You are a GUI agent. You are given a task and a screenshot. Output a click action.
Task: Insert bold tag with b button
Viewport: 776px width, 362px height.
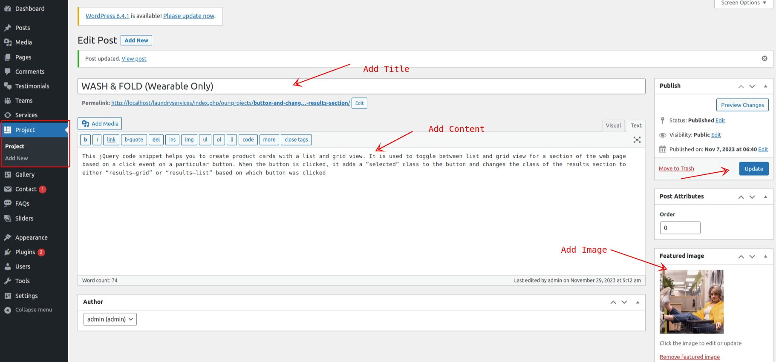pos(85,140)
